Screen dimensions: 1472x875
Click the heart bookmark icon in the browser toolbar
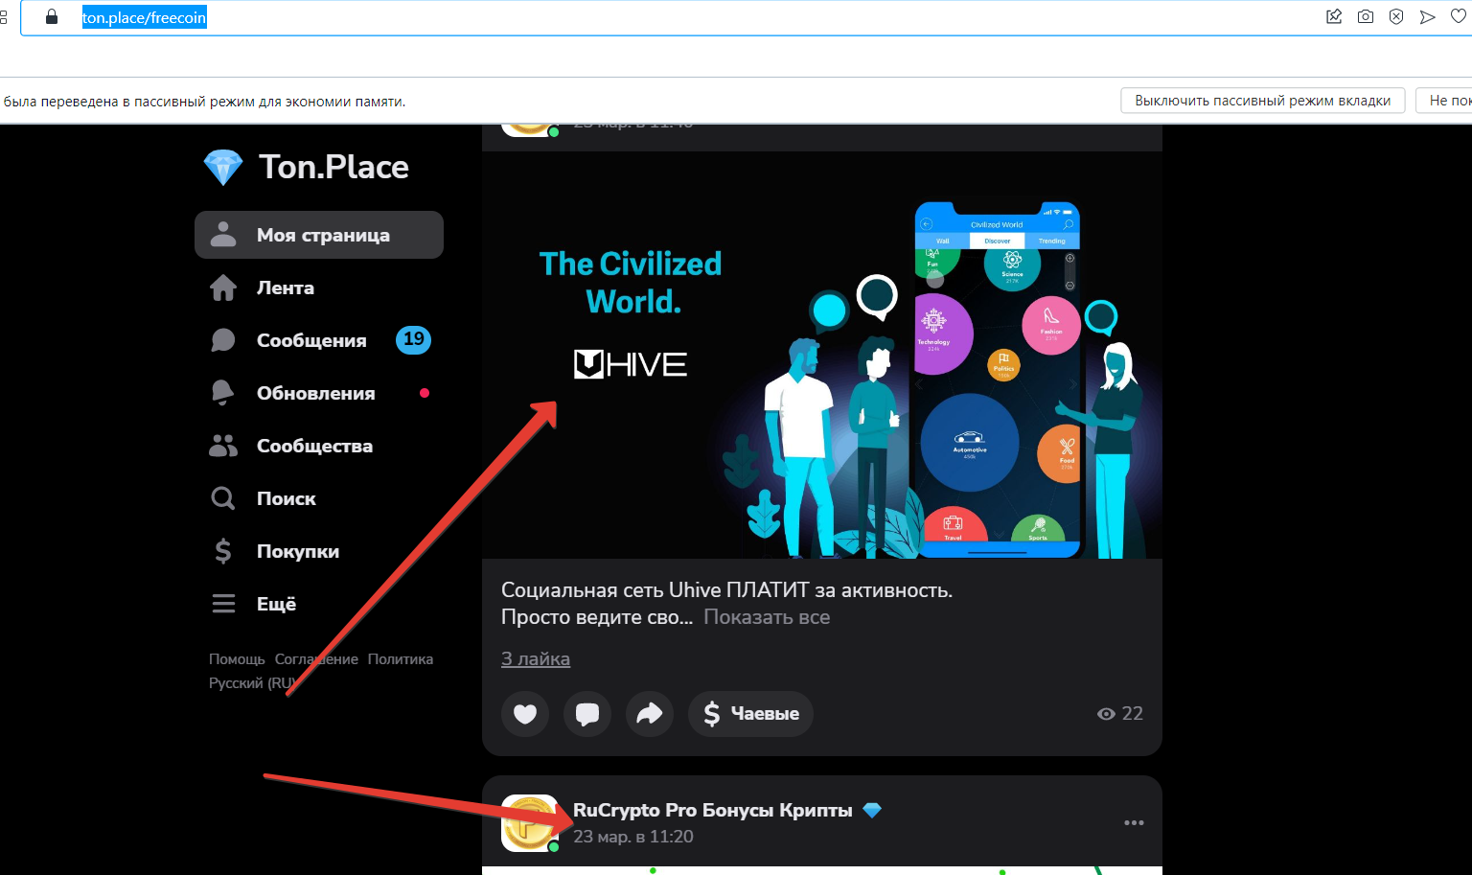point(1459,16)
